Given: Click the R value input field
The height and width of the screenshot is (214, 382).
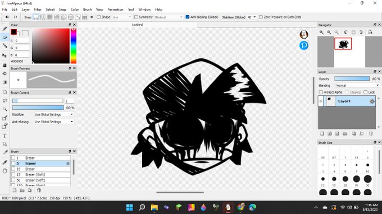Looking at the screenshot, I should click(x=22, y=41).
